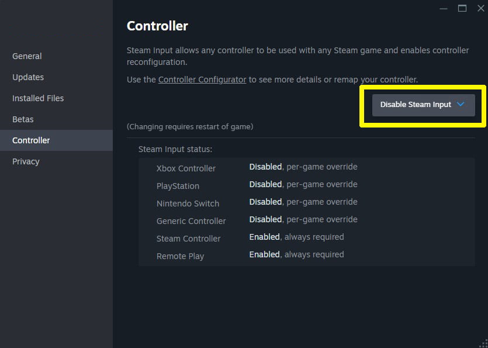Click the PlayStation status row
Screen dimensions: 488x348
[x=178, y=186]
